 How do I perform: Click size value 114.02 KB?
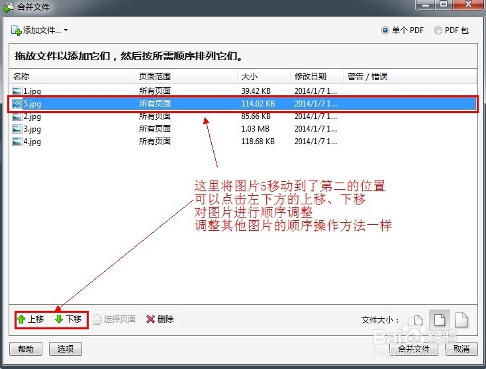pos(258,104)
